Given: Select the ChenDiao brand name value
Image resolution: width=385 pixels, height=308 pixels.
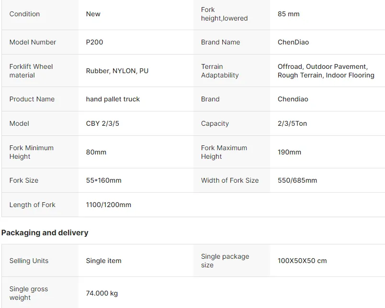Looking at the screenshot, I should pyautogui.click(x=293, y=42).
